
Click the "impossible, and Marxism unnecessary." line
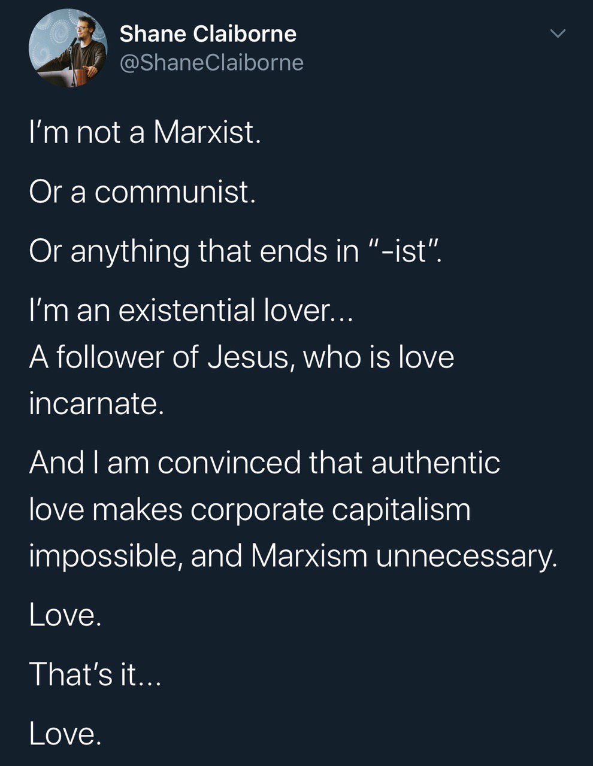(x=293, y=557)
